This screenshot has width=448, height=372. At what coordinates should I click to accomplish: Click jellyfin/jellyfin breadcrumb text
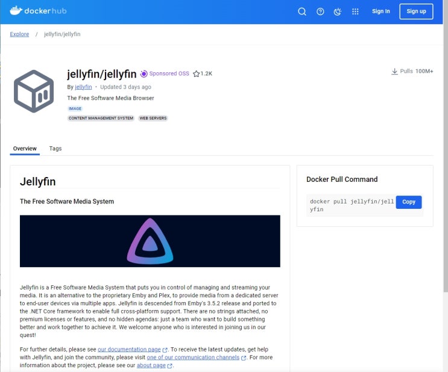[x=62, y=34]
